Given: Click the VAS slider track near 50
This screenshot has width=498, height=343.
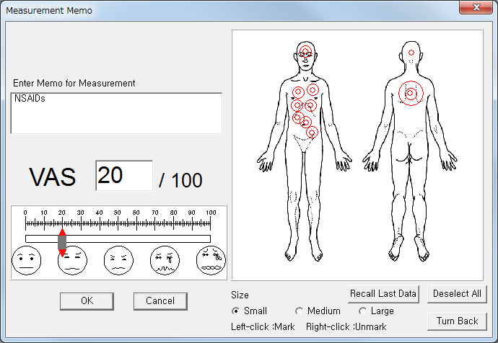Looking at the screenshot, I should click(x=118, y=239).
